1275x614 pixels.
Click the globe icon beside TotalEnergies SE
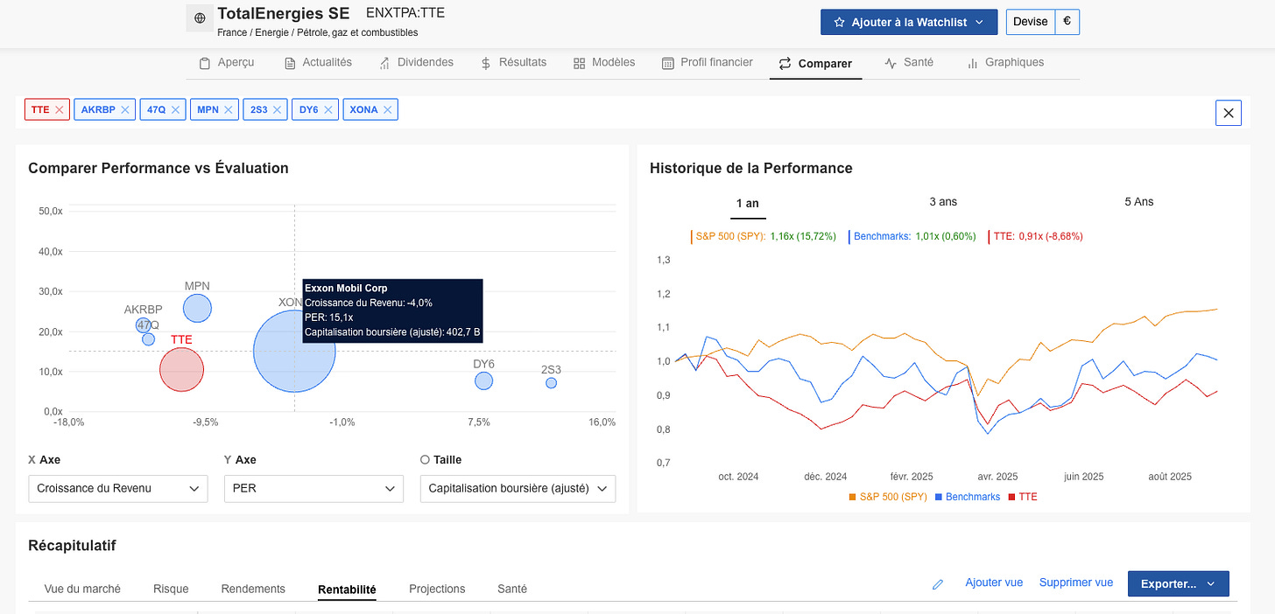tap(200, 18)
